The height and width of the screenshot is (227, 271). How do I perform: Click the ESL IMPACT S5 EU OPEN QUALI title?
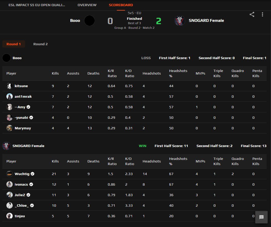[36, 5]
